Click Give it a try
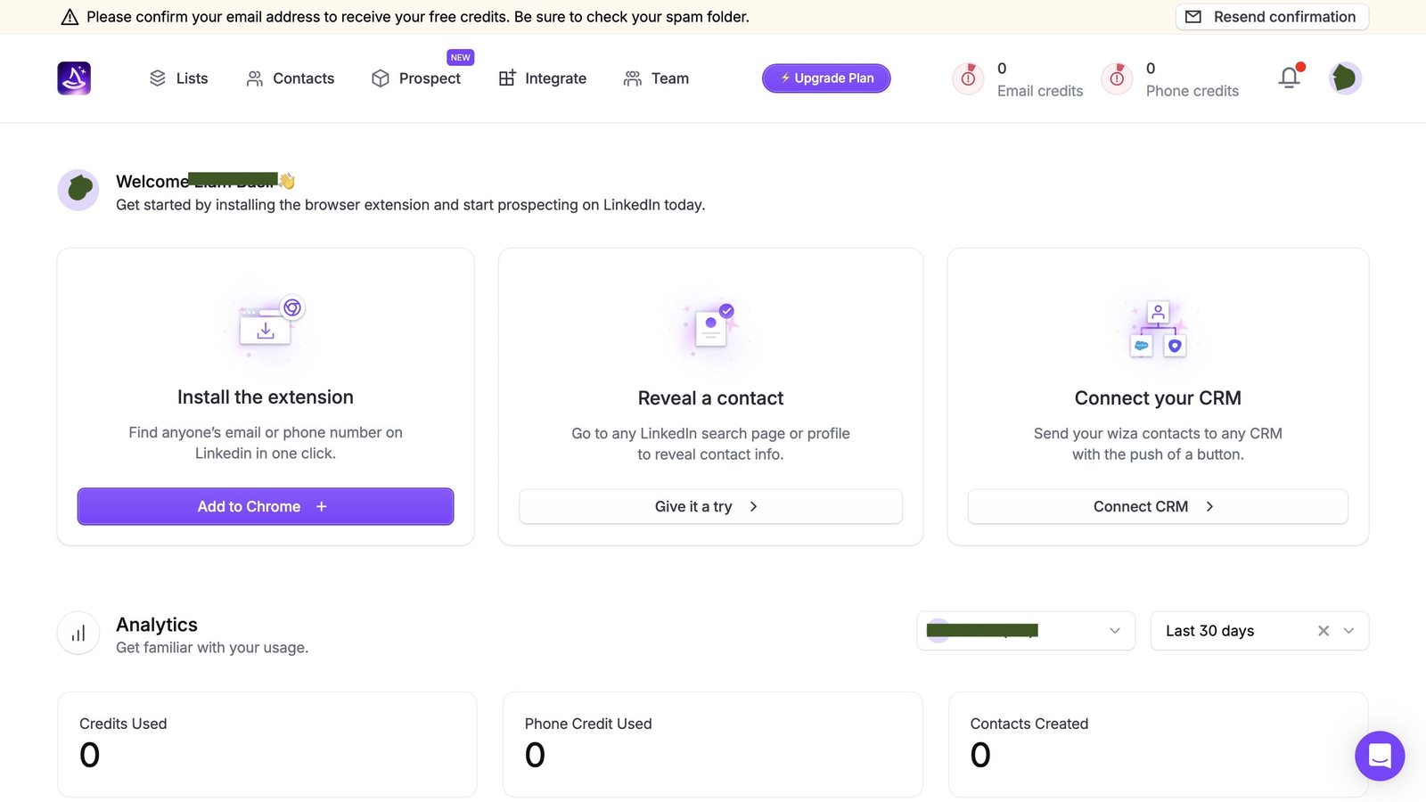This screenshot has width=1426, height=802. tap(710, 506)
